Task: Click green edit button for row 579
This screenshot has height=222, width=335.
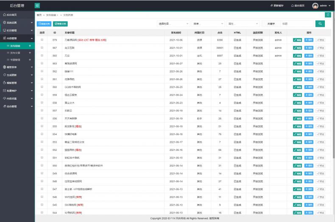Action: [297, 40]
